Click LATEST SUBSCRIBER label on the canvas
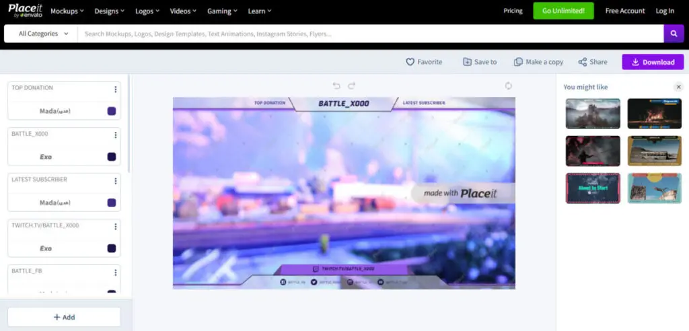 [x=424, y=103]
